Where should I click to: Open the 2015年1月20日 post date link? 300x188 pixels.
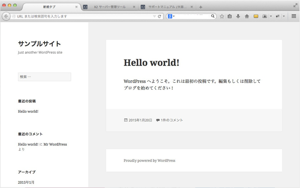pos(140,120)
